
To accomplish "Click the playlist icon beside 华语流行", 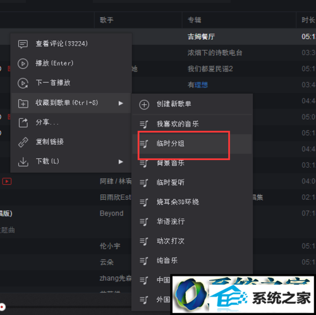I will pos(144,222).
